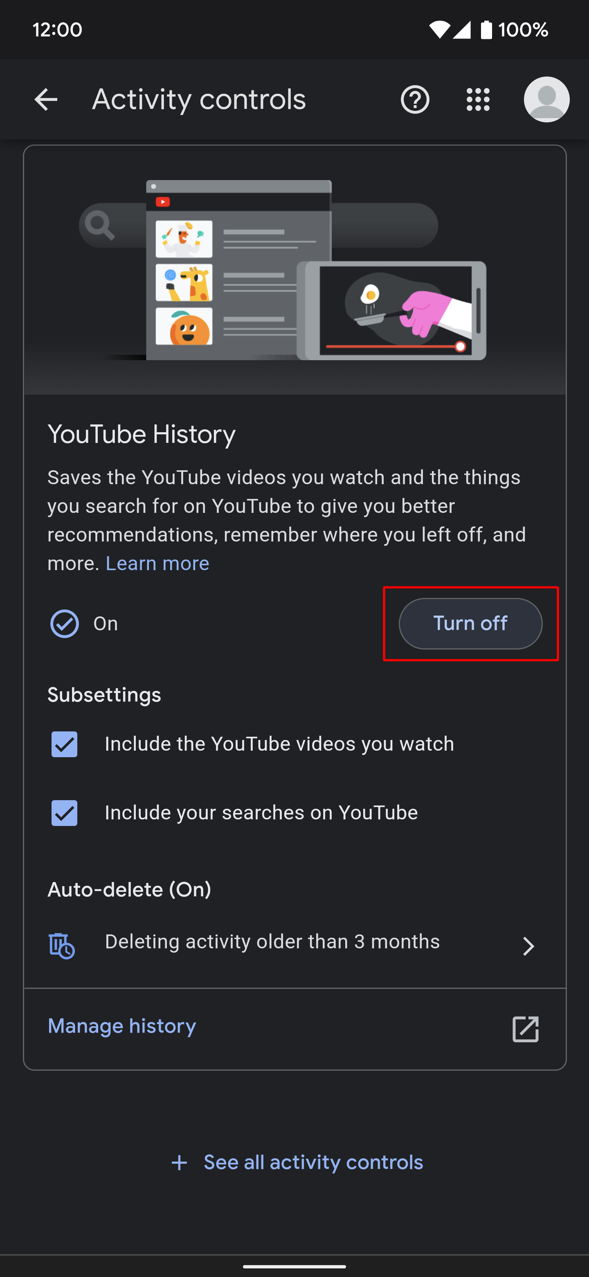This screenshot has height=1277, width=589.
Task: Tap the YouTube History illustration
Action: (x=294, y=270)
